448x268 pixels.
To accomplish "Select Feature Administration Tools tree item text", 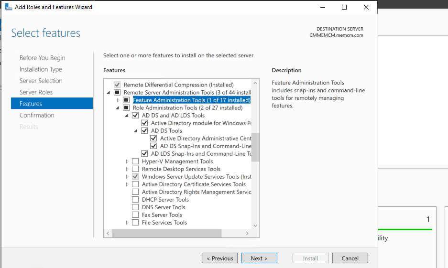I will pos(191,100).
